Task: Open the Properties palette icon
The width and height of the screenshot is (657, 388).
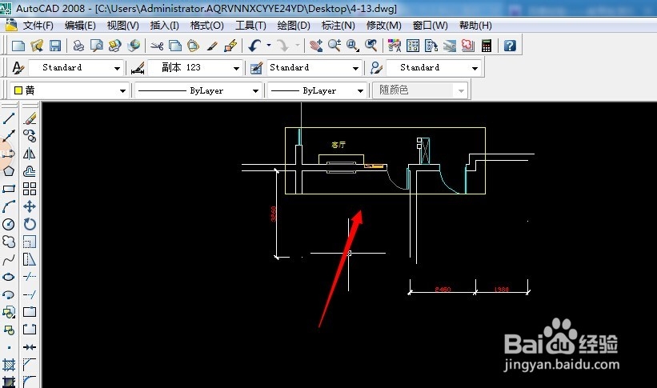Action: click(x=395, y=46)
